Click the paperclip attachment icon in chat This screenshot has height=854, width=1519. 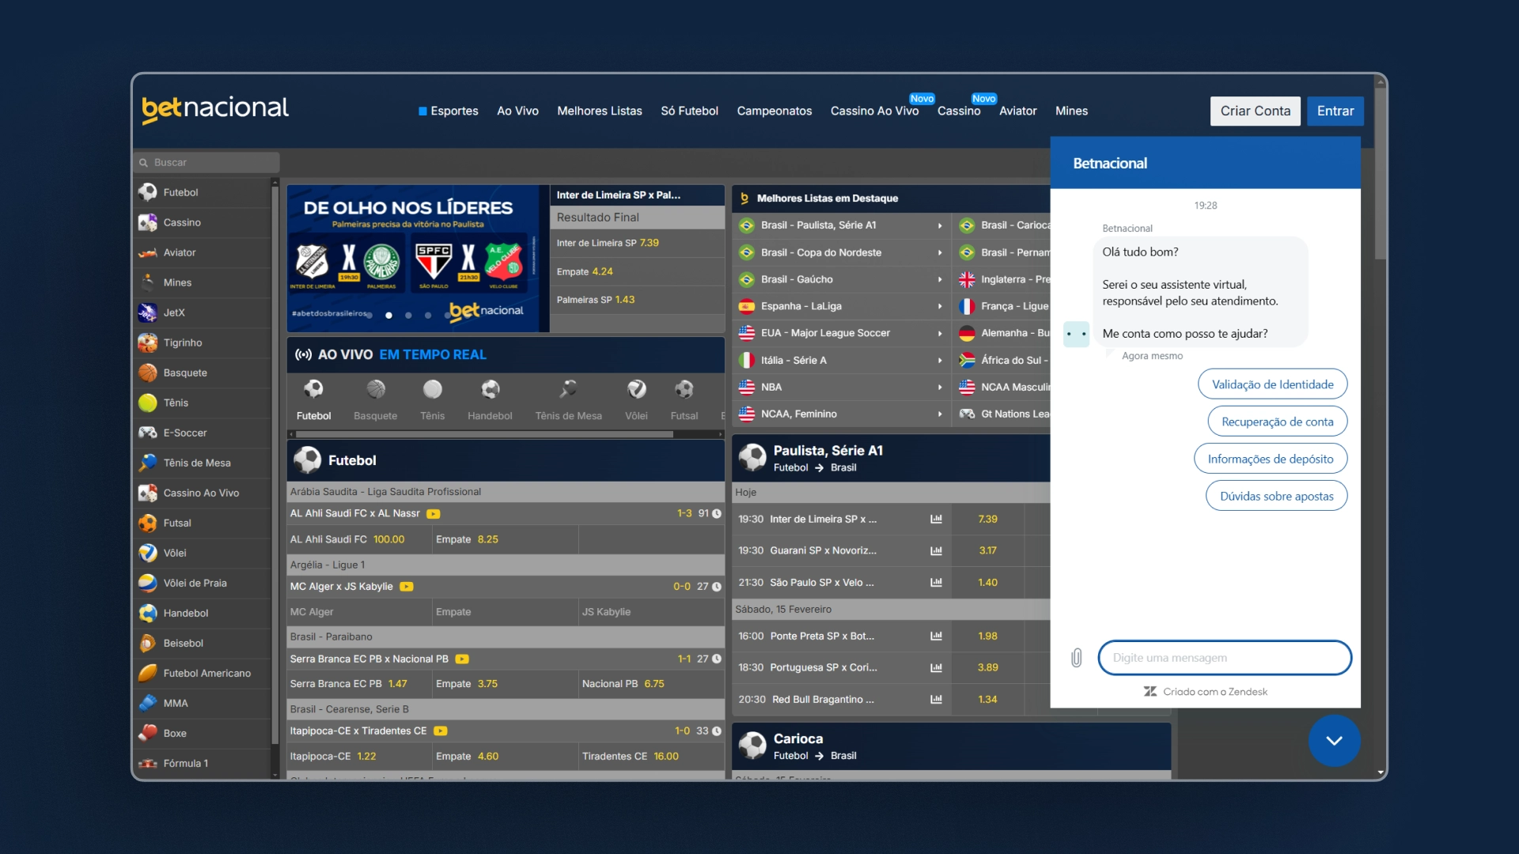pyautogui.click(x=1076, y=658)
